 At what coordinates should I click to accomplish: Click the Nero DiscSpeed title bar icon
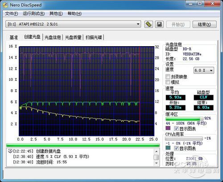pyautogui.click(x=6, y=5)
